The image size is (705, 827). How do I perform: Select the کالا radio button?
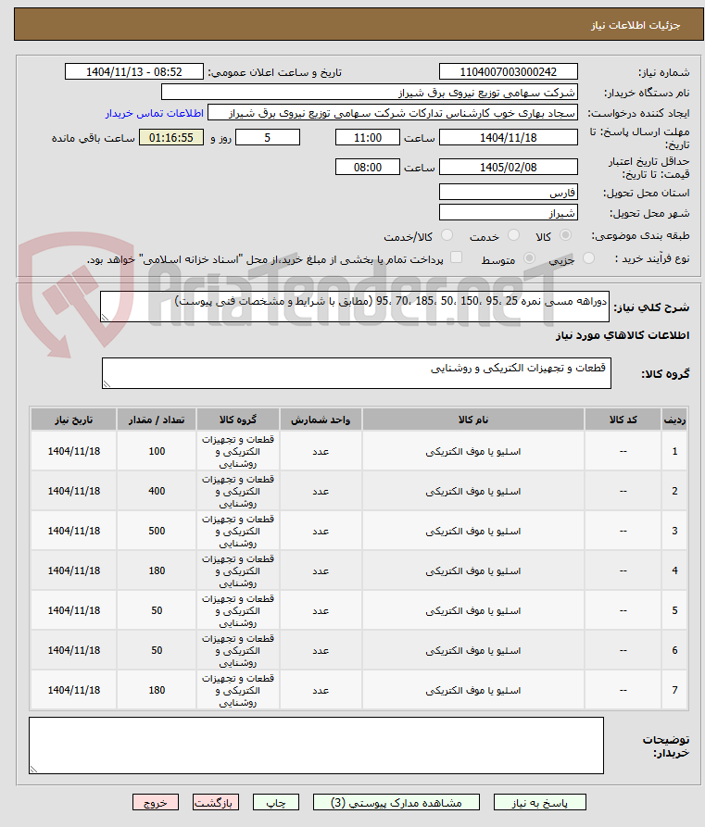tap(565, 235)
